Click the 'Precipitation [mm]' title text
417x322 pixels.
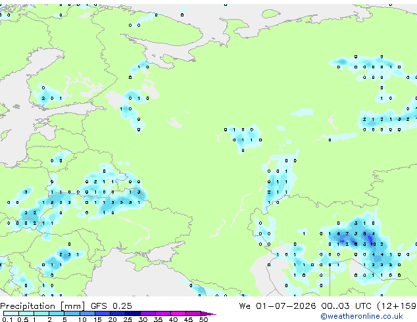[43, 306]
